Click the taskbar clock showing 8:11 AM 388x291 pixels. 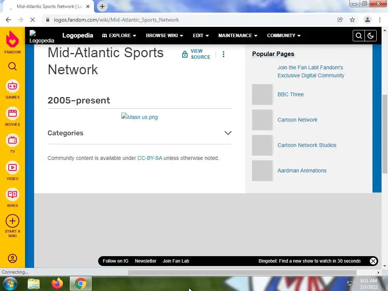[369, 284]
